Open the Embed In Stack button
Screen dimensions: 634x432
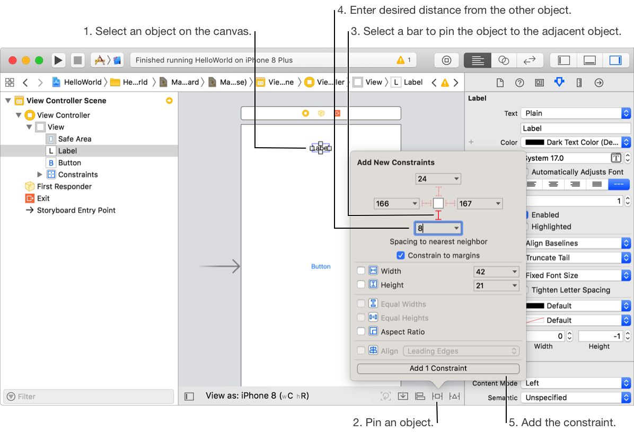click(x=403, y=396)
